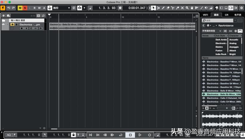The image size is (245, 139).
Task: Open Add Track plus button
Action: point(4,16)
